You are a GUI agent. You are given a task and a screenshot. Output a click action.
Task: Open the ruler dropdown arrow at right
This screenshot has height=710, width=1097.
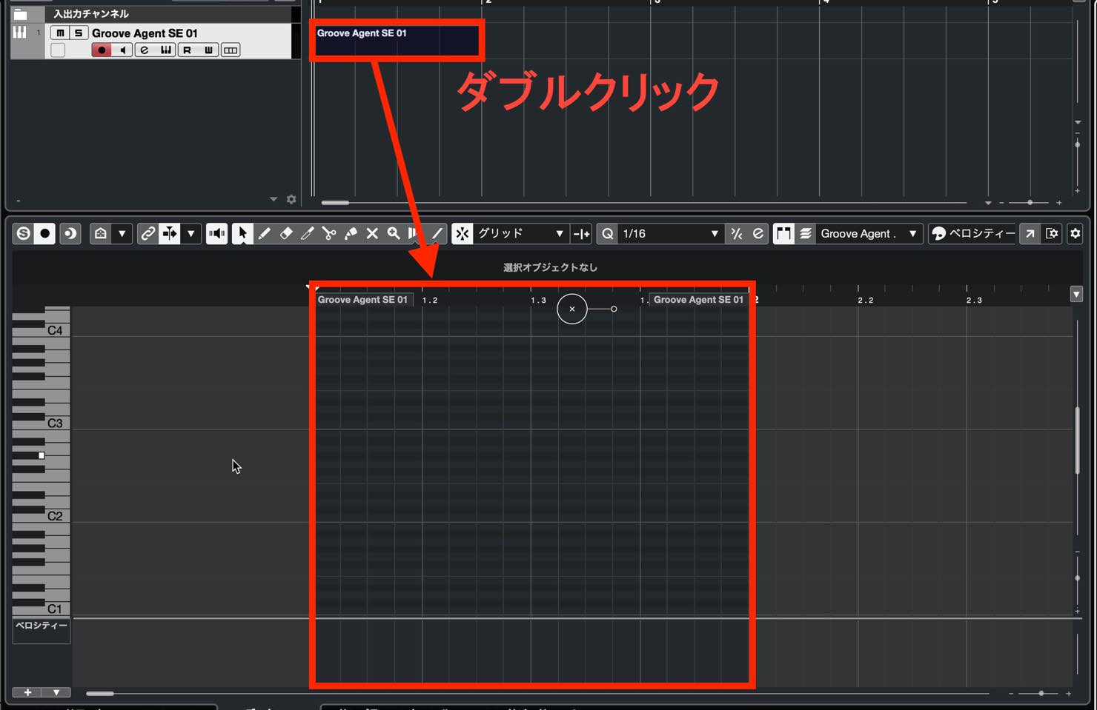click(x=1076, y=294)
